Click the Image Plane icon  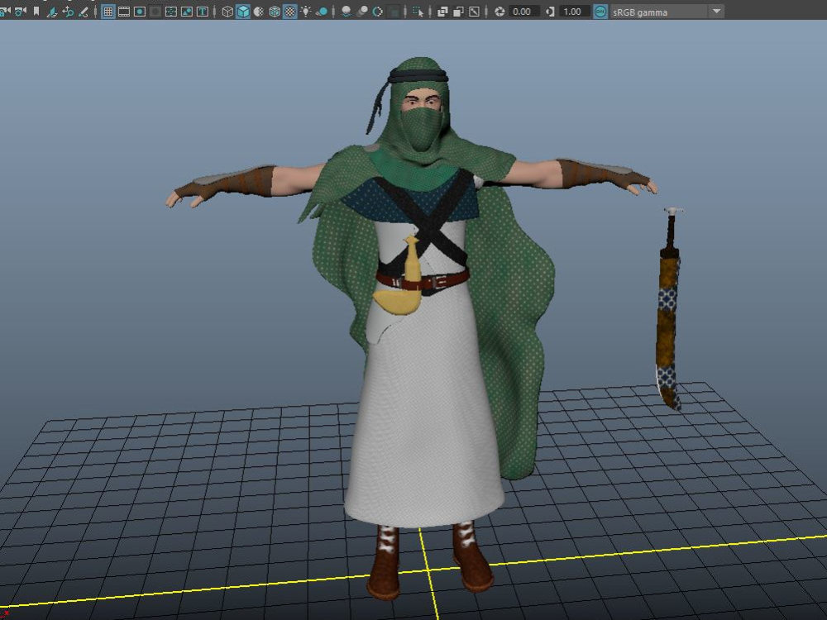pos(52,11)
